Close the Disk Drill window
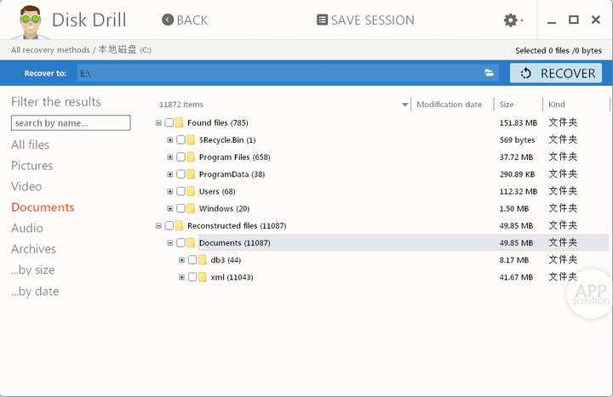Screen dimensions: 613x397 click(x=596, y=20)
